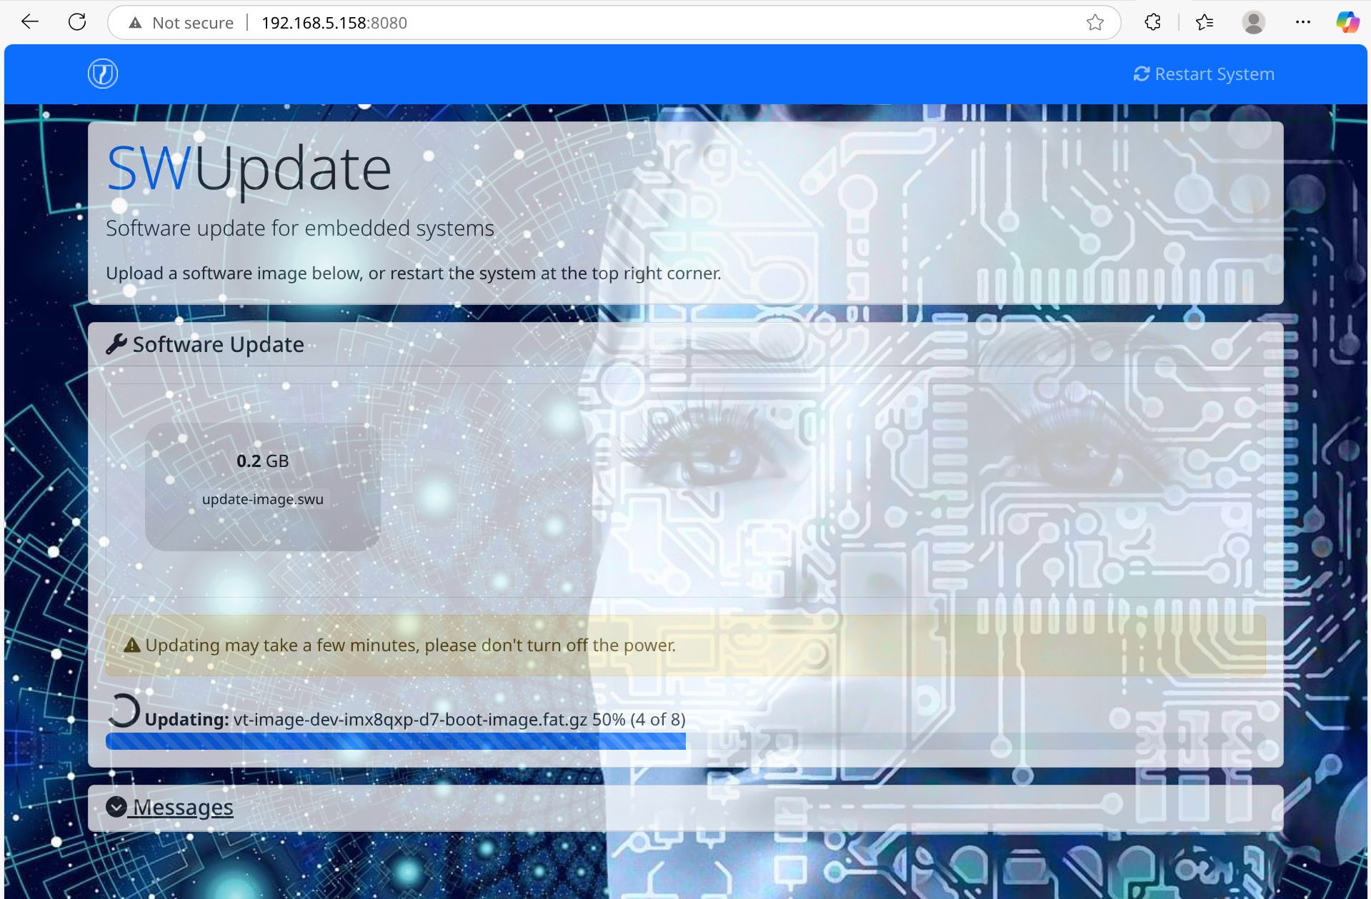Viewport: 1371px width, 899px height.
Task: Click the 0.2 GB file size label
Action: [262, 461]
